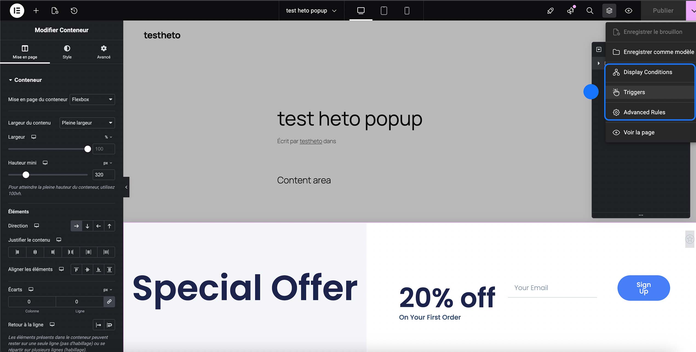Click the Hauteur mini slider handle

tap(26, 175)
